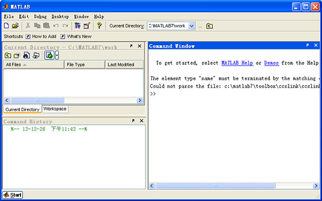
Task: Go up one level in Current Directory panel
Action: 8,55
